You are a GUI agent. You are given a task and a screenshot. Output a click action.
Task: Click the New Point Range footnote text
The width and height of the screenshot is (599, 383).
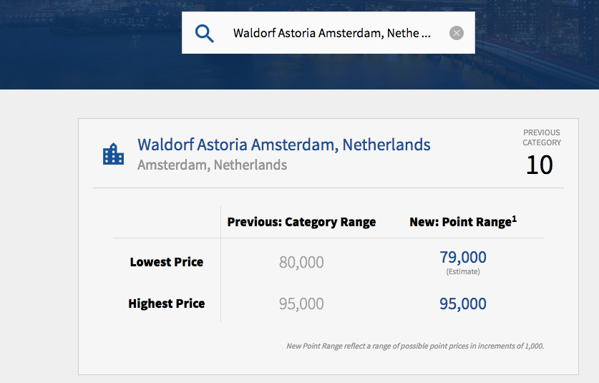(414, 346)
